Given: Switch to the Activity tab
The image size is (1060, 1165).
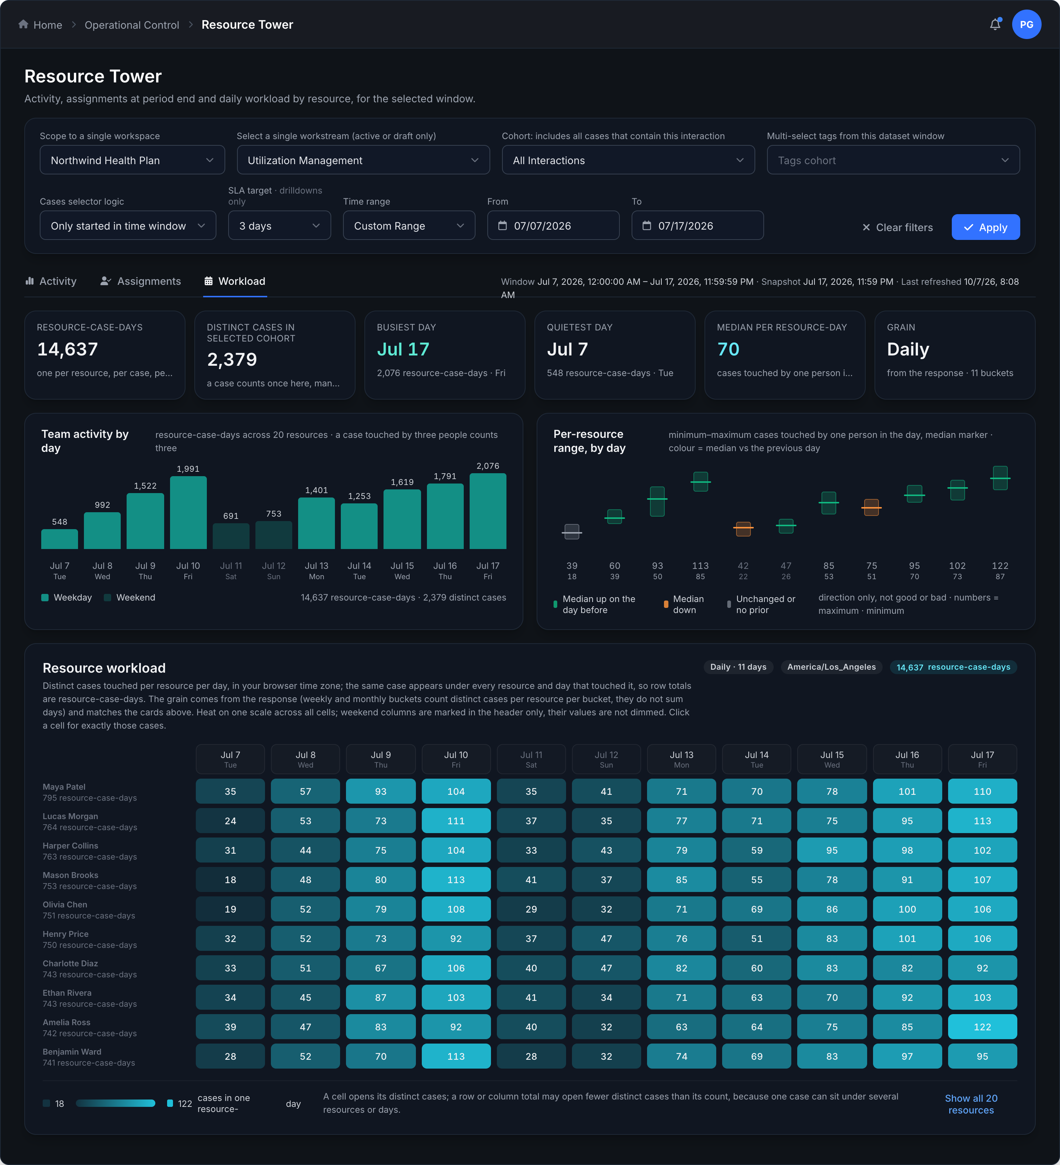Looking at the screenshot, I should 51,281.
